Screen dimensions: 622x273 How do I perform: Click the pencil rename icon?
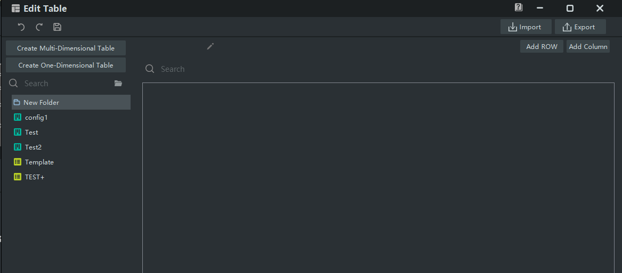[x=211, y=47]
